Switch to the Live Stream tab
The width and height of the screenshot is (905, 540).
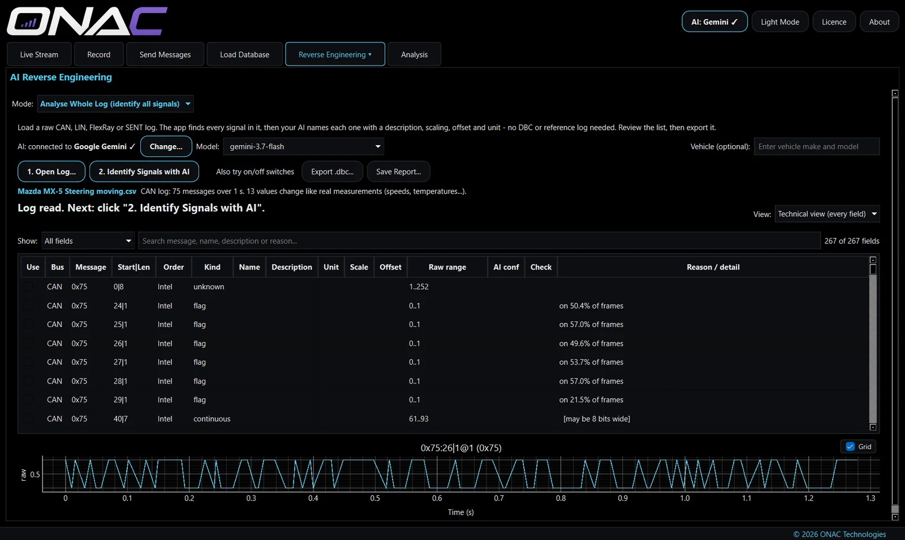39,54
